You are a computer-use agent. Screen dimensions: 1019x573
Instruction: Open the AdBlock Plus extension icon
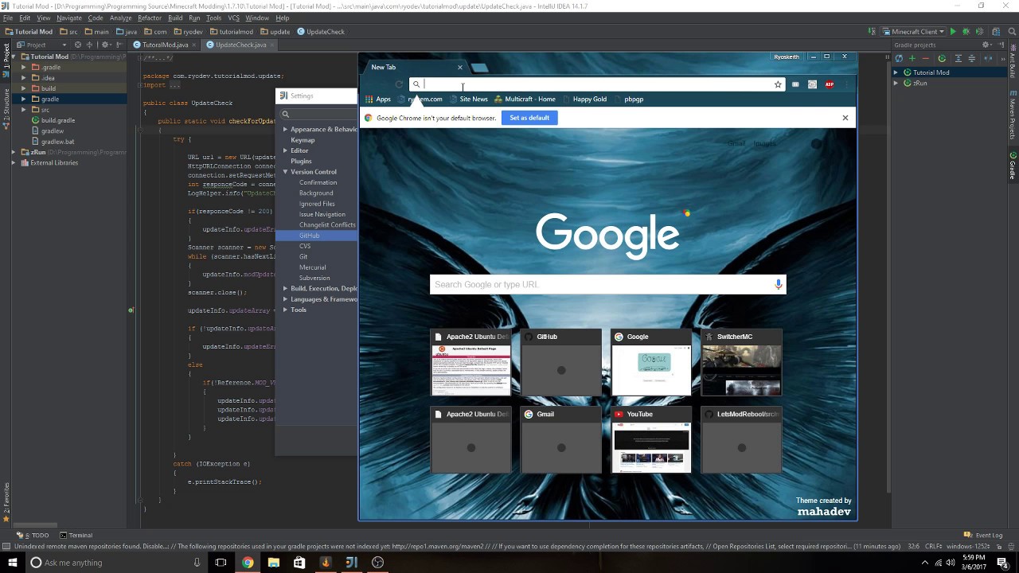(830, 84)
